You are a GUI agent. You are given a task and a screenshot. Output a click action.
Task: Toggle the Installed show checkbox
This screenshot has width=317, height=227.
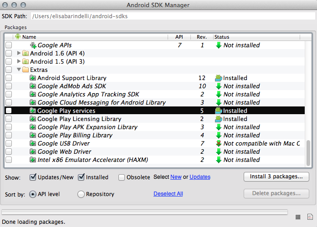pyautogui.click(x=81, y=177)
